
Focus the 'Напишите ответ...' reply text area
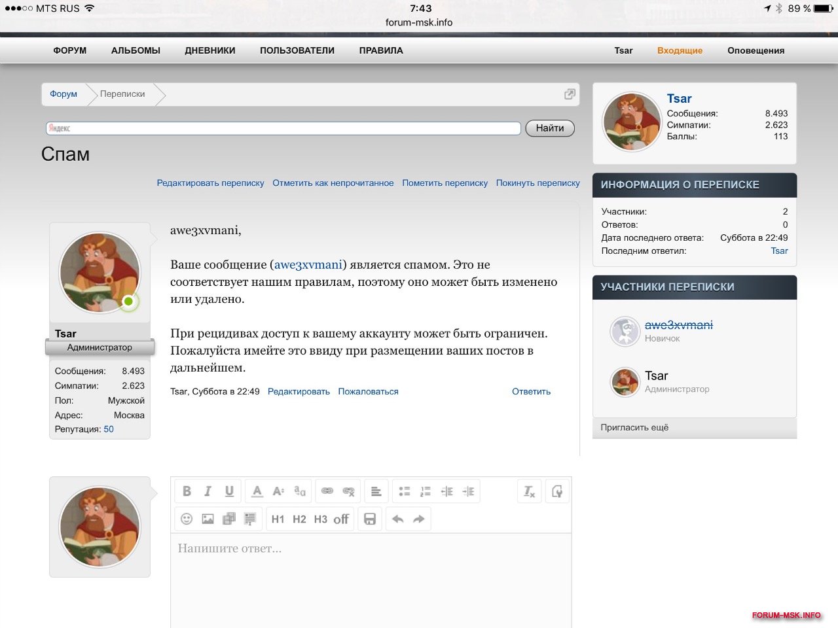click(x=371, y=581)
